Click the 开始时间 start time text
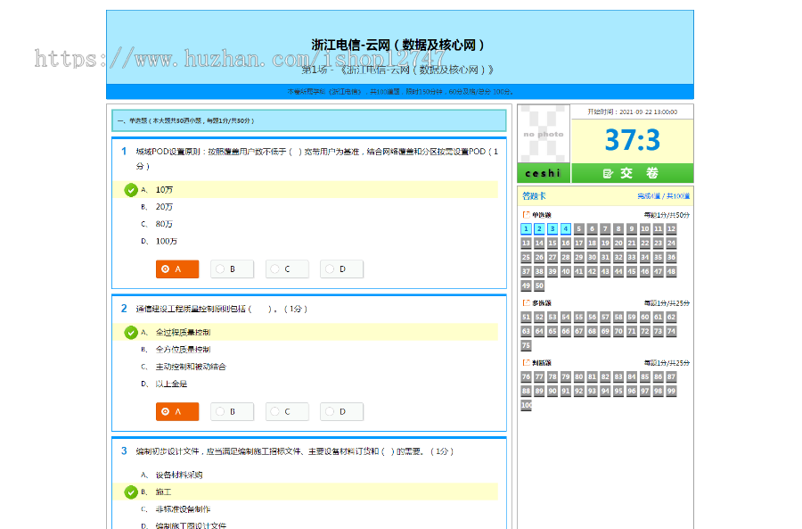The image size is (802, 529). coord(632,112)
